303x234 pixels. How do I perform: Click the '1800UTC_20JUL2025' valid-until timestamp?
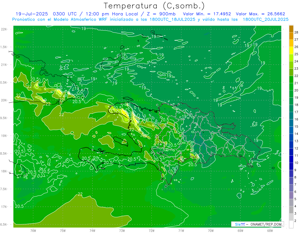(x=266, y=19)
